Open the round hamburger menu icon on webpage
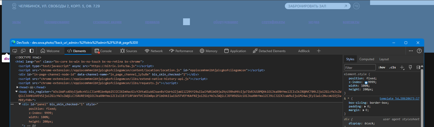 pos(356,6)
